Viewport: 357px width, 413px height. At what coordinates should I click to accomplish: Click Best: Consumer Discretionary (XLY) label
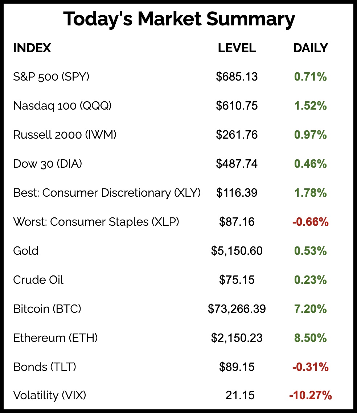(107, 193)
